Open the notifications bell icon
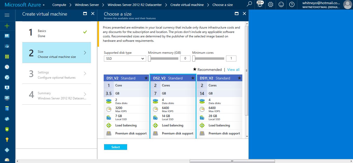353x163 pixels. tap(259, 4)
